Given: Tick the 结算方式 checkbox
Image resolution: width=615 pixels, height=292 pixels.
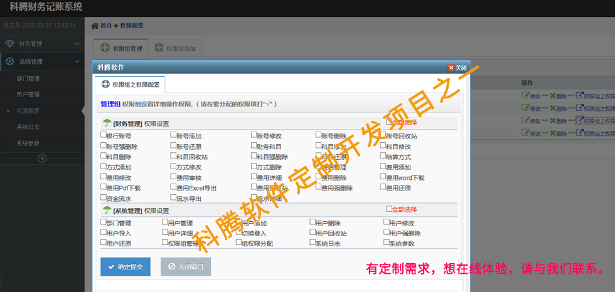Looking at the screenshot, I should 383,156.
